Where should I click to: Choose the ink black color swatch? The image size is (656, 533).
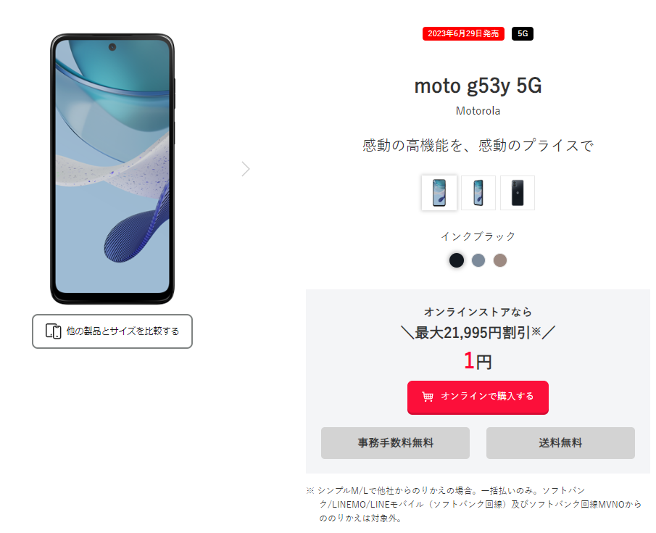(x=457, y=260)
